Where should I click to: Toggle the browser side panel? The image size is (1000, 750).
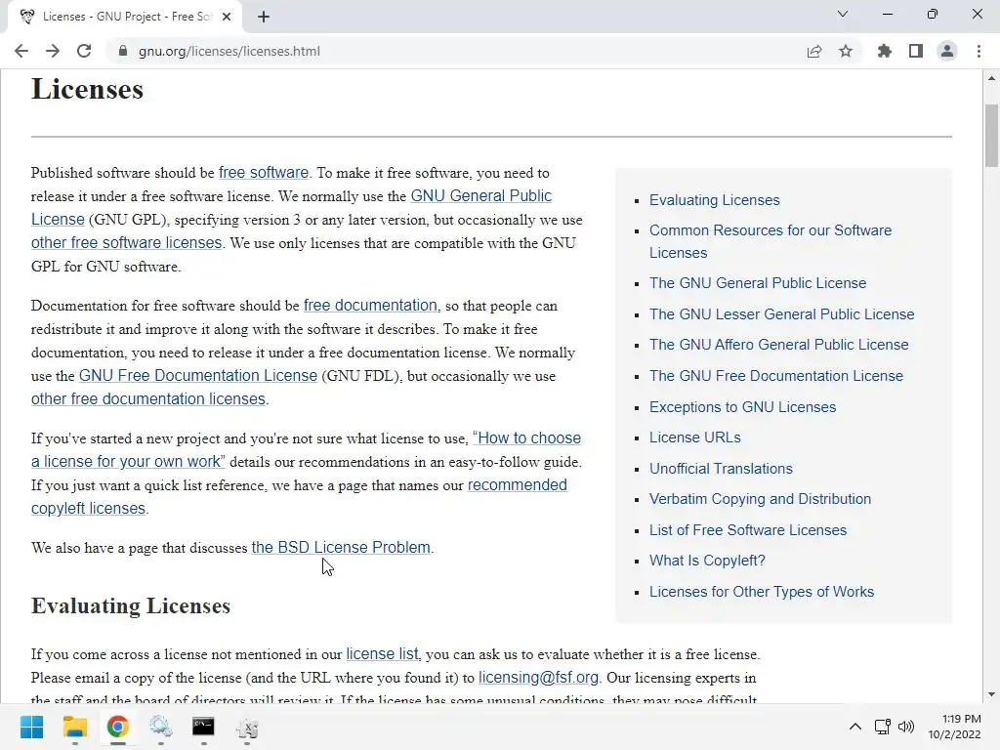click(916, 51)
